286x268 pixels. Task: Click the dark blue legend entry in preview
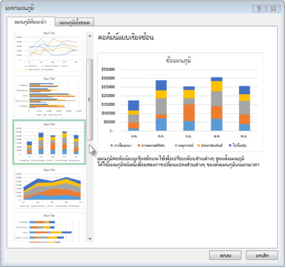[238, 145]
